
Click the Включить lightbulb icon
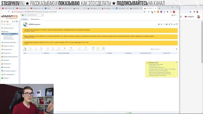[x=80, y=49]
